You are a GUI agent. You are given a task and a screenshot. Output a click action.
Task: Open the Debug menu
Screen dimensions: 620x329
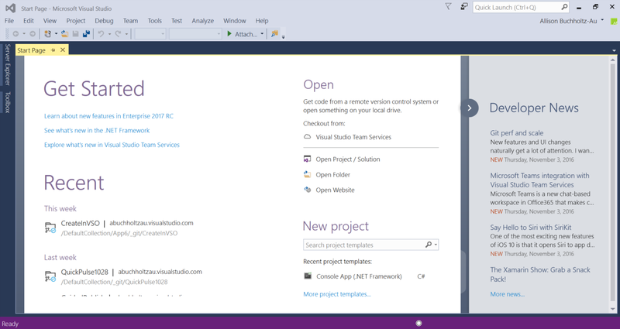pos(104,21)
